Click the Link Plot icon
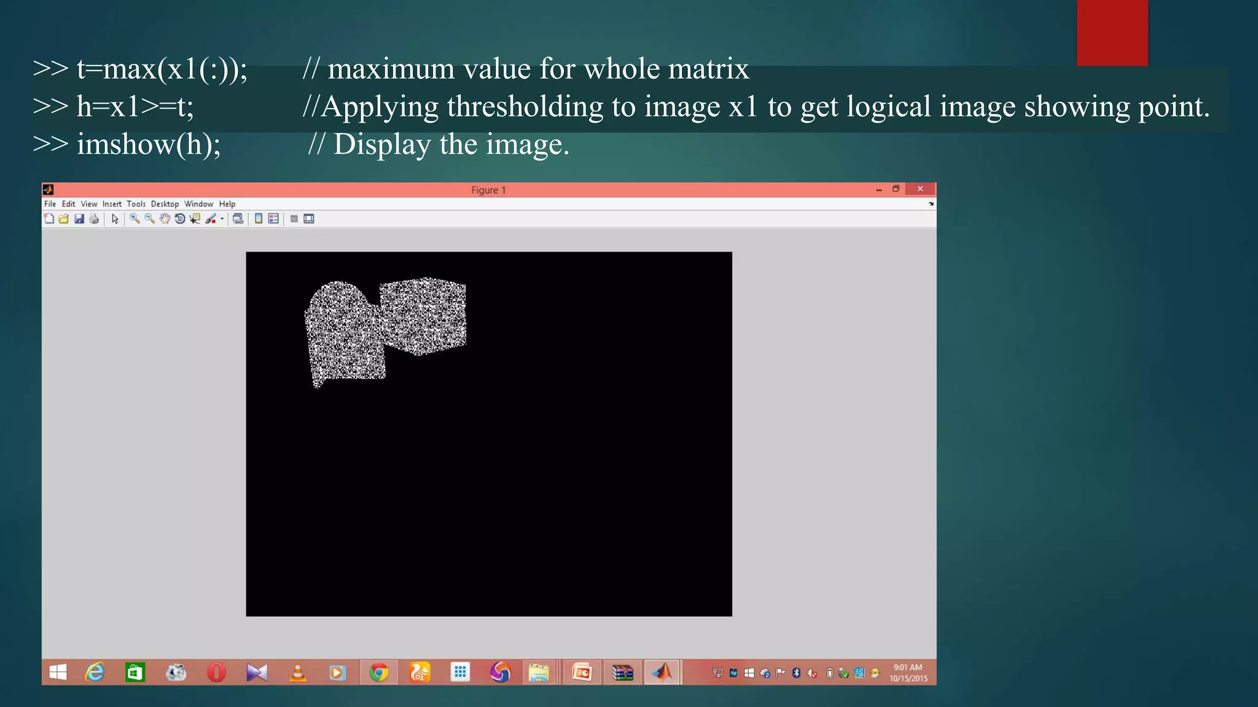Screen dimensions: 1258x707 [x=238, y=218]
